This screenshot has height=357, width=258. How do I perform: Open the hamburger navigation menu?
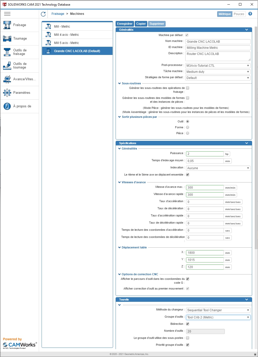[7, 14]
